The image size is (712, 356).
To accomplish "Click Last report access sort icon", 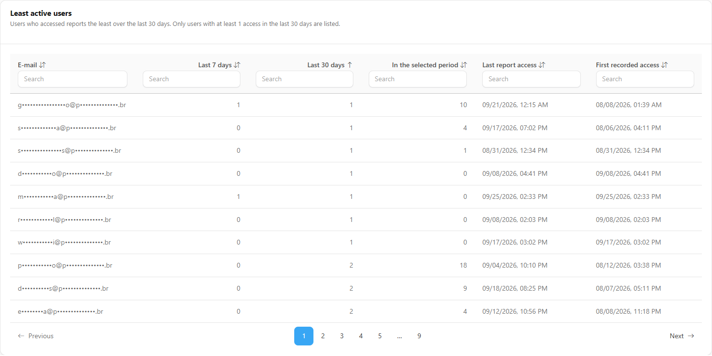I will pos(542,65).
